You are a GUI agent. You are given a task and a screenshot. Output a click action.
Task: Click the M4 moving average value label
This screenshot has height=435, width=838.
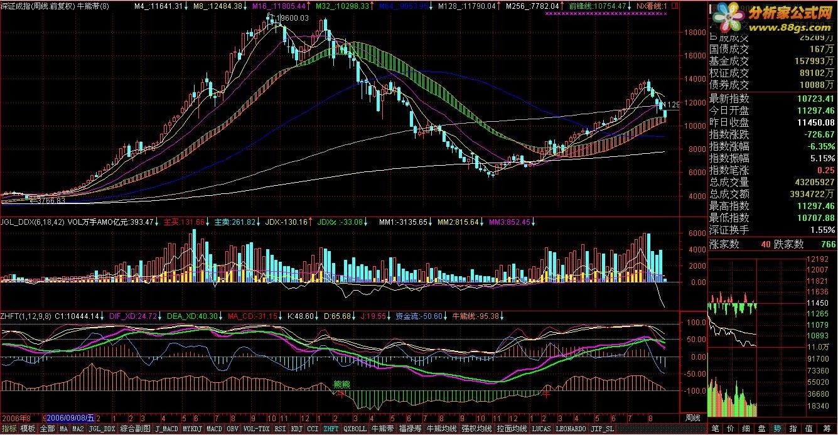click(160, 6)
